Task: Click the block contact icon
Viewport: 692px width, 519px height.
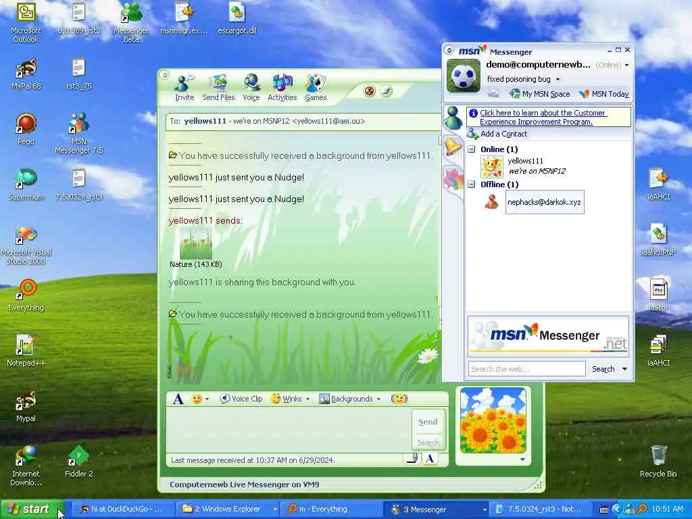Action: 370,91
